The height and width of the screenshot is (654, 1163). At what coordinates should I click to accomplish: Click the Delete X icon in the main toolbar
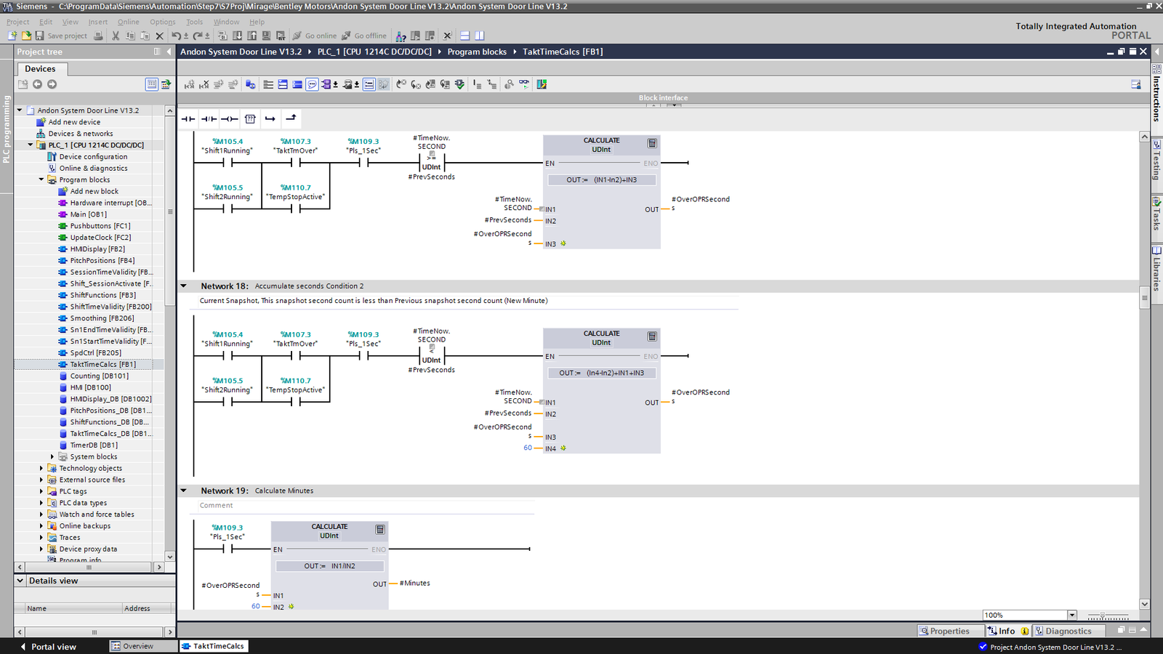160,36
